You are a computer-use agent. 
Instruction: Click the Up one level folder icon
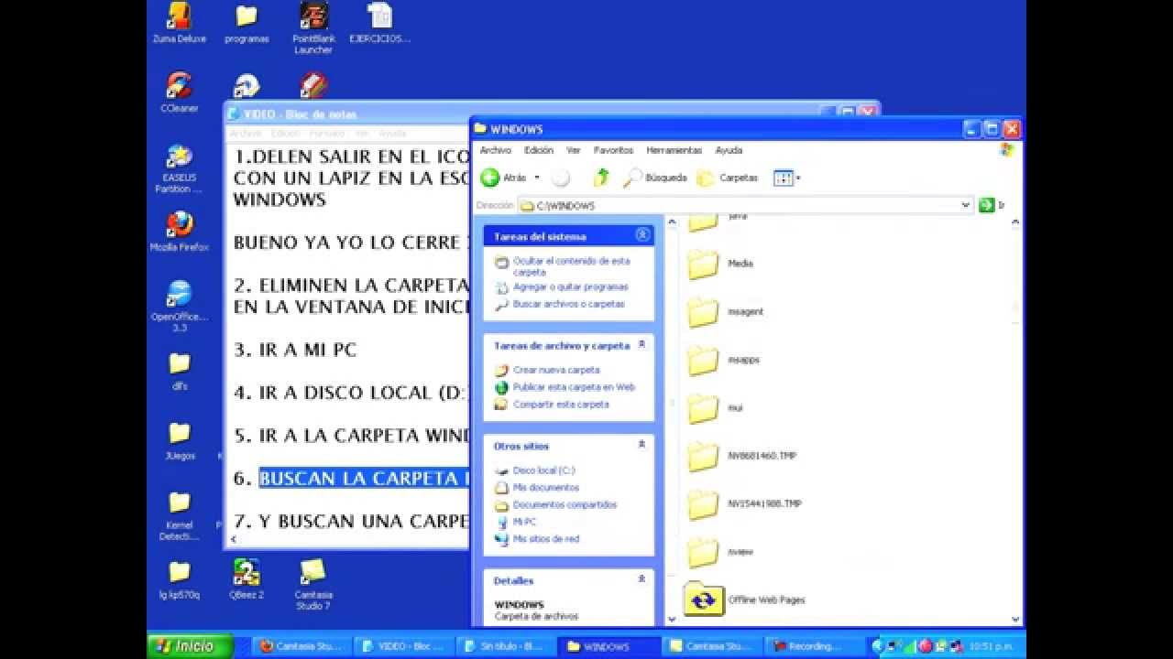point(601,178)
